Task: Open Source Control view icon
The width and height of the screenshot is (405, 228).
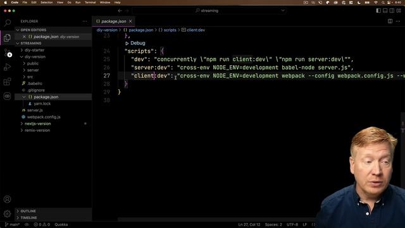Action: (7, 53)
